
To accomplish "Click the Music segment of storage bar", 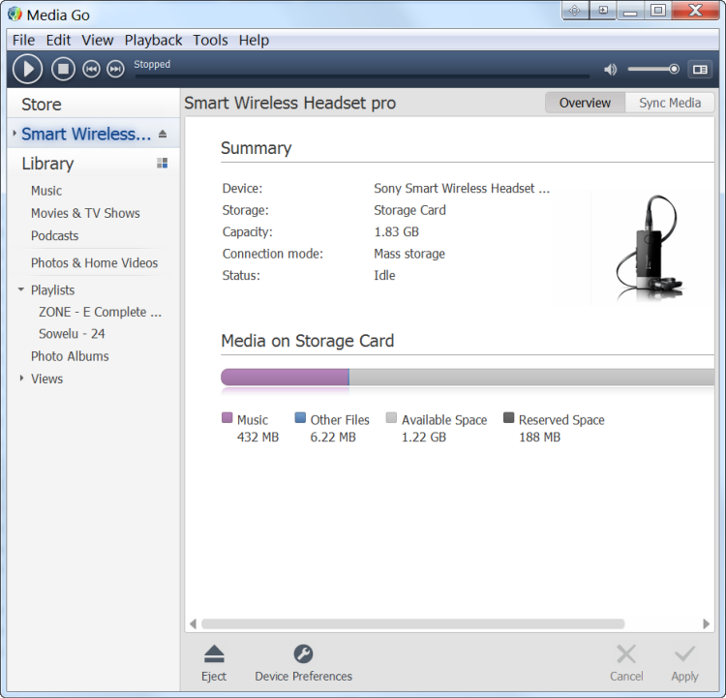I will point(285,377).
